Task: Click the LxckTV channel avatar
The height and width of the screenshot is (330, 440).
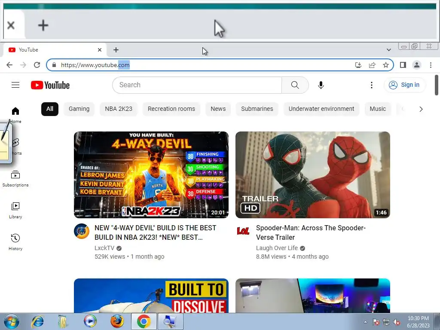Action: pyautogui.click(x=82, y=231)
